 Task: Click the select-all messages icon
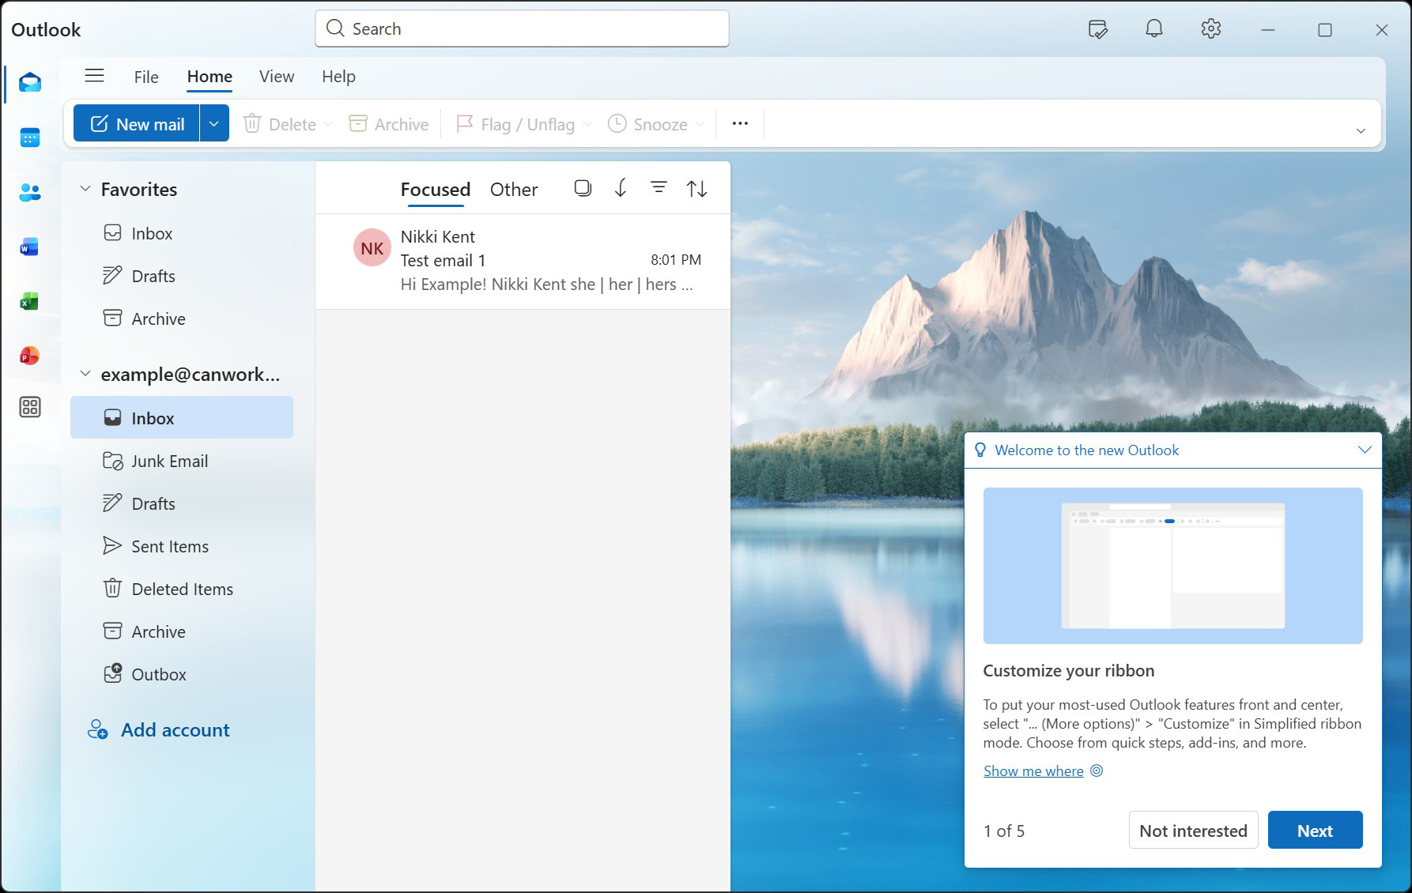(x=583, y=188)
